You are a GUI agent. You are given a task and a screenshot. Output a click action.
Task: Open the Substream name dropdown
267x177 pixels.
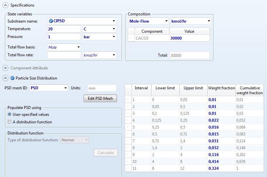pos(114,21)
